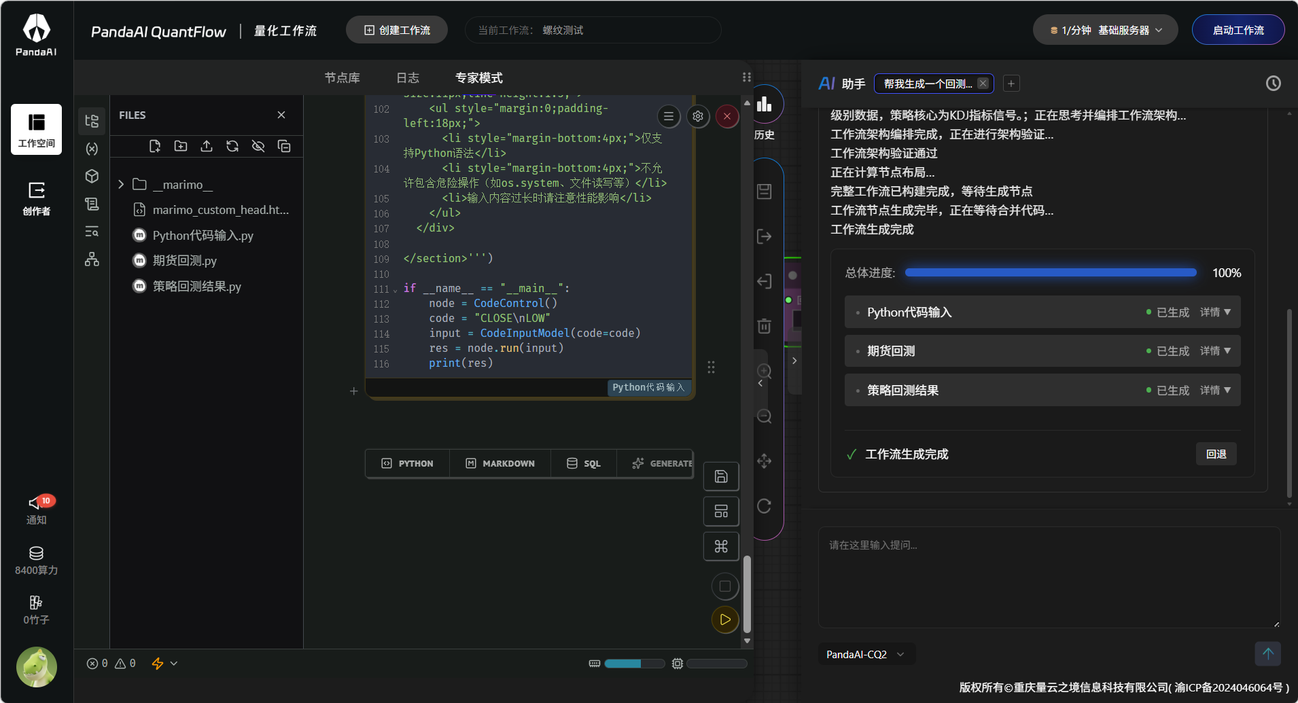Open the user avatar profile
Image resolution: width=1298 pixels, height=703 pixels.
[x=36, y=667]
